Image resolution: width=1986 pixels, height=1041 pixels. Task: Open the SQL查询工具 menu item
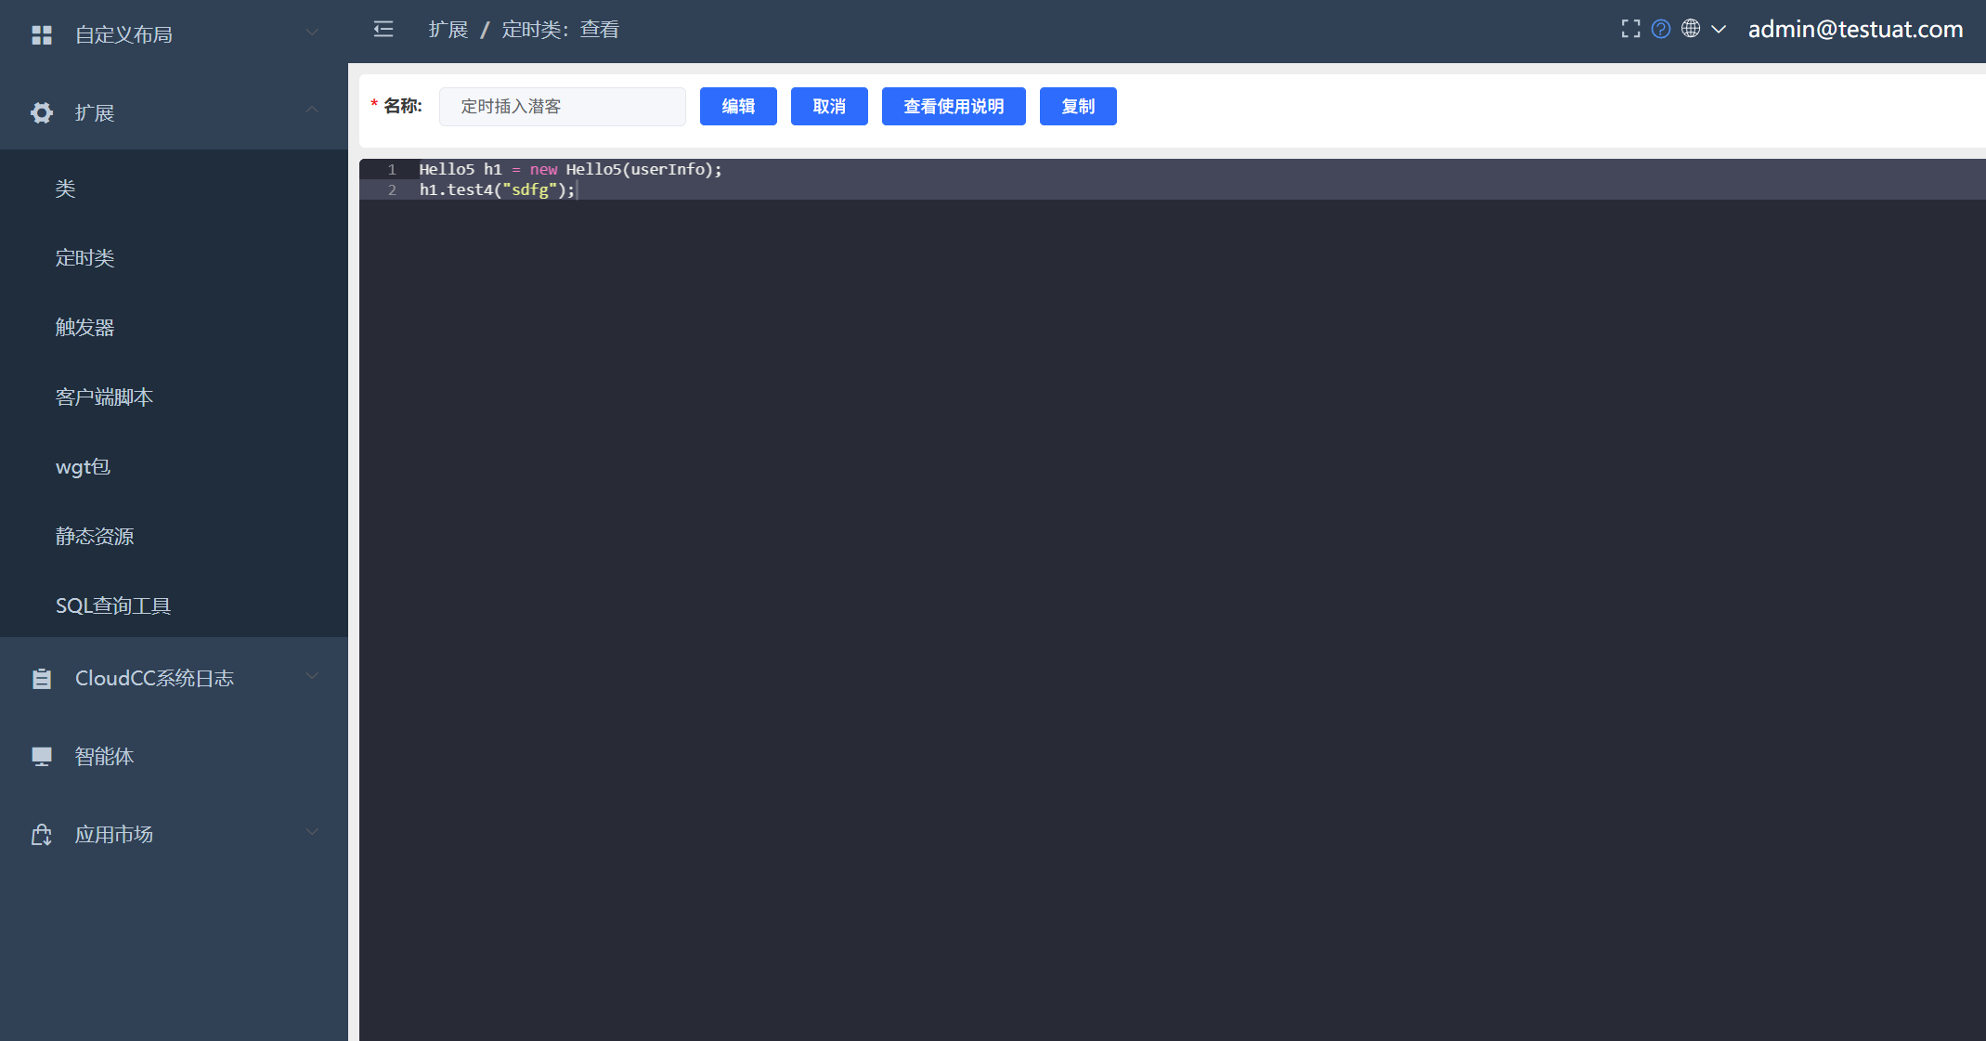113,606
